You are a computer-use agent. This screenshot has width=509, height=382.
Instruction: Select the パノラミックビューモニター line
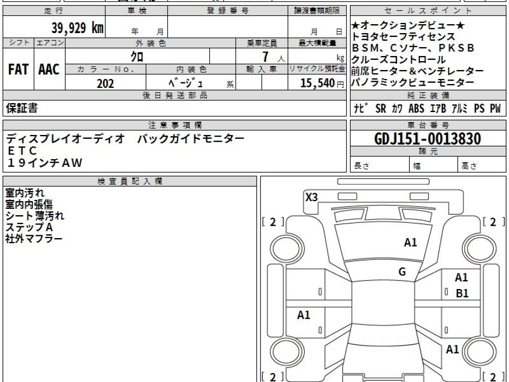click(413, 82)
